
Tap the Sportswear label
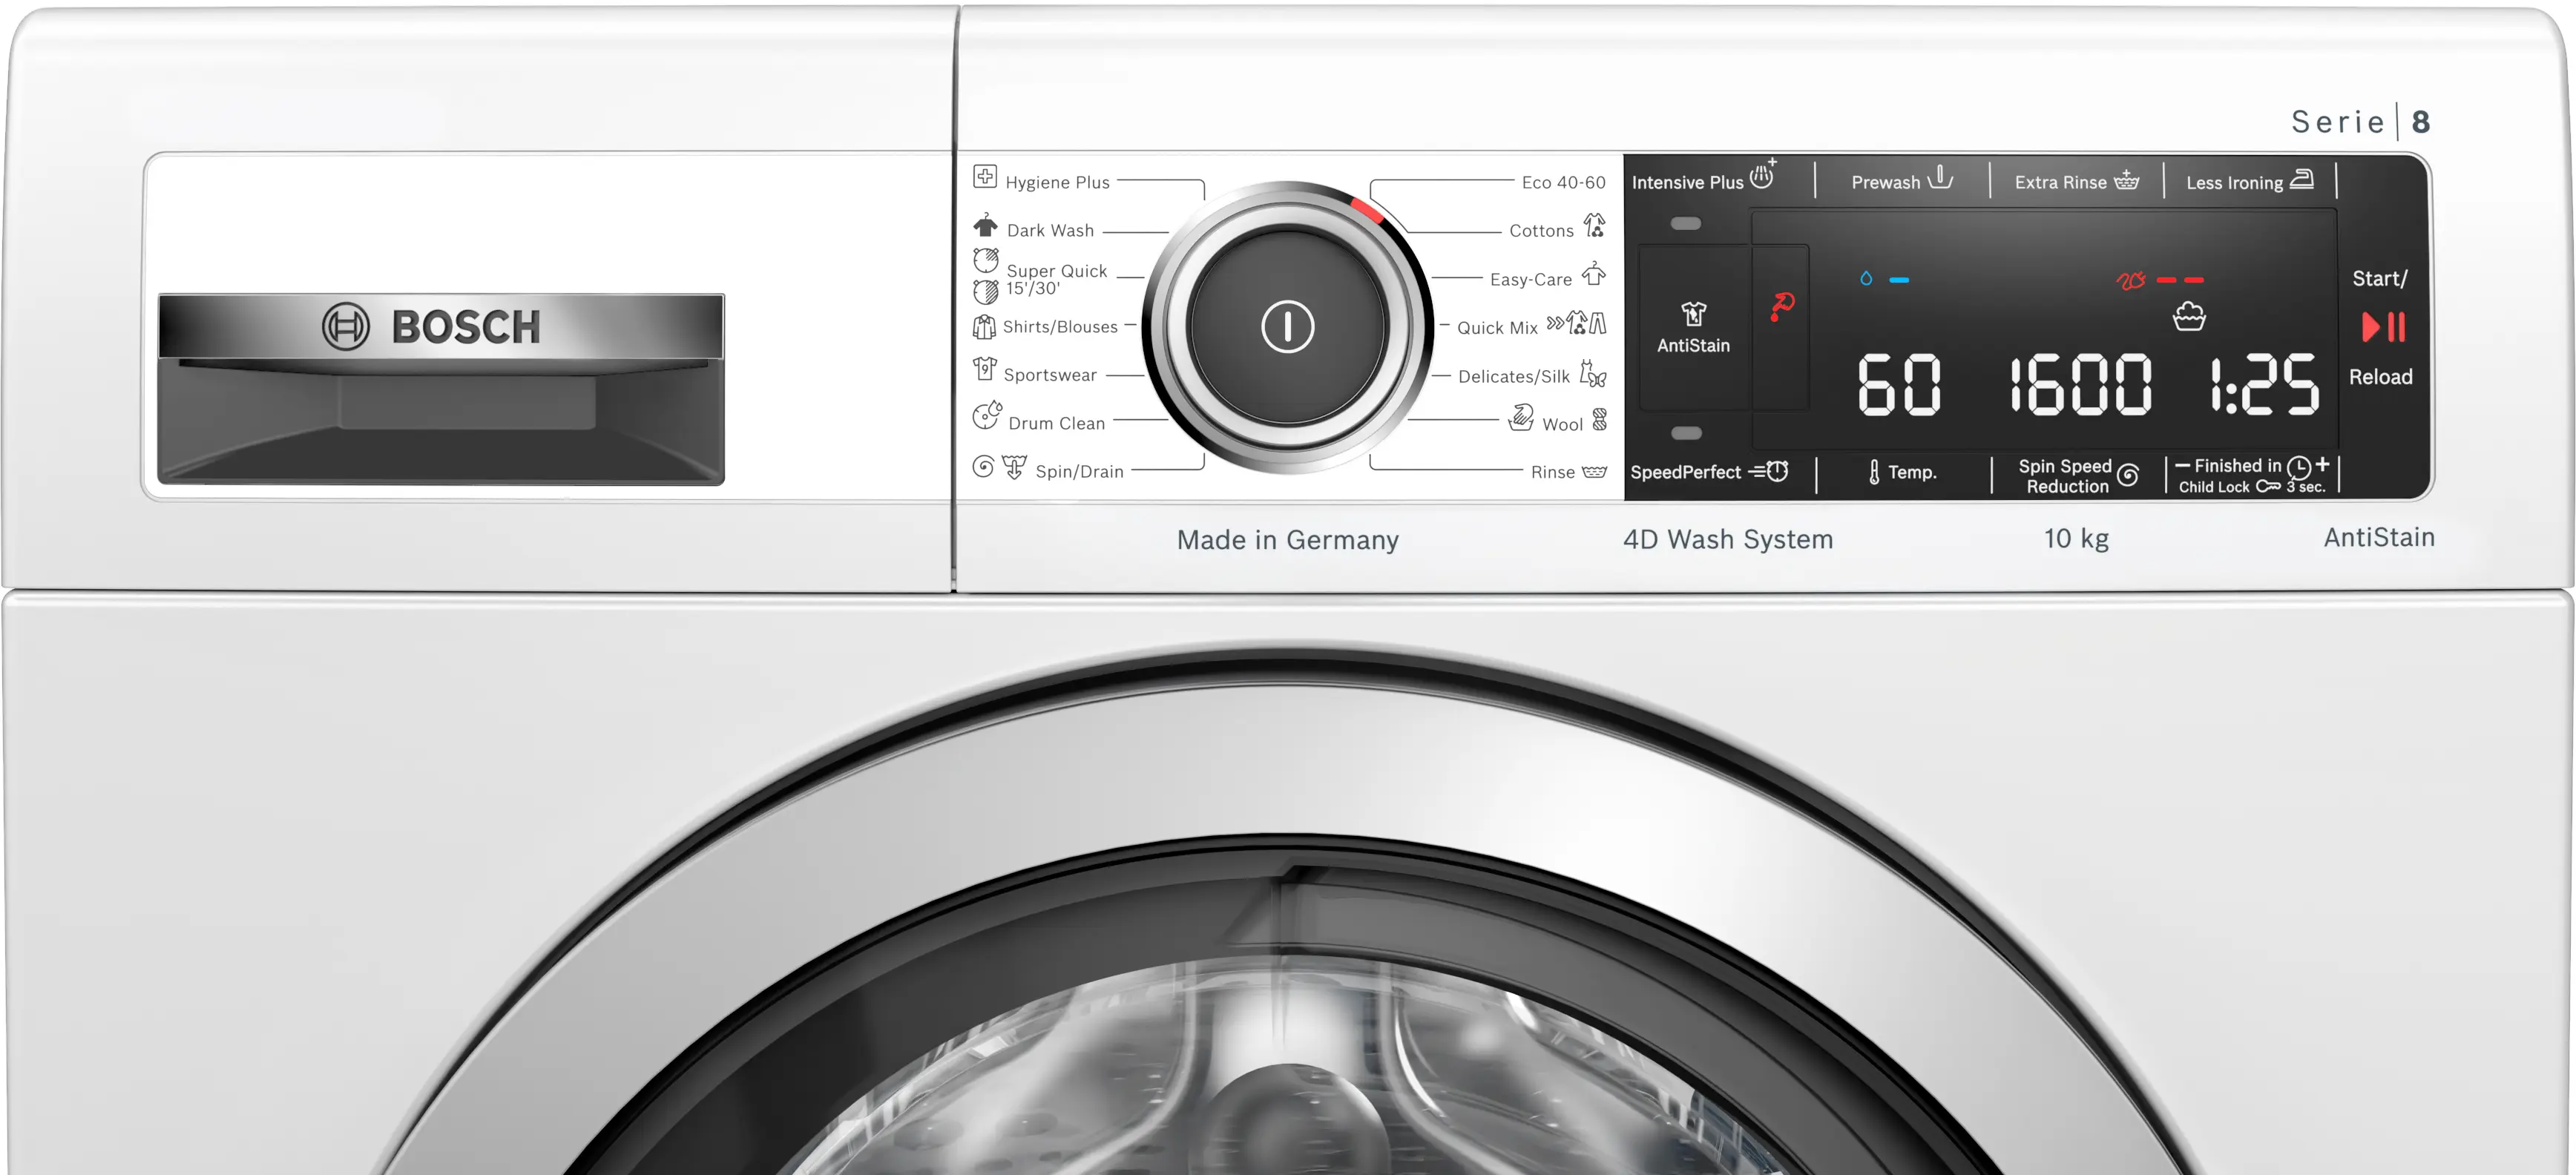click(1050, 375)
